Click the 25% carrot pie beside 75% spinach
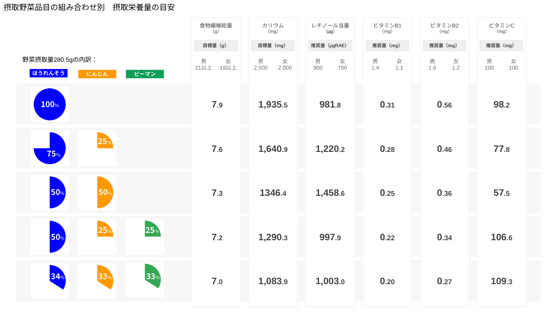The image size is (557, 313). click(105, 141)
